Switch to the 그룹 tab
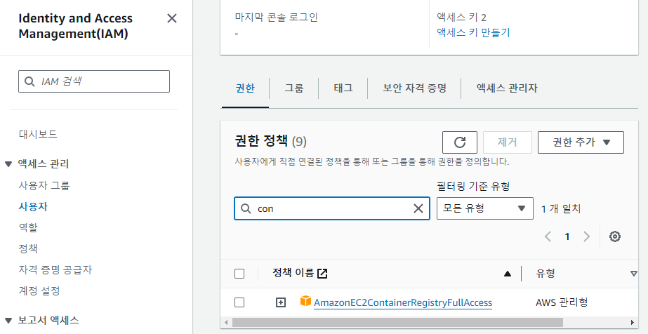 (294, 88)
